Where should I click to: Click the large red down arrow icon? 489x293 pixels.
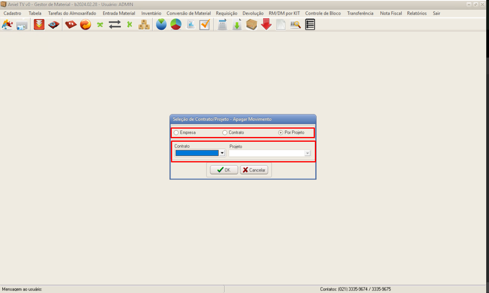click(x=266, y=25)
